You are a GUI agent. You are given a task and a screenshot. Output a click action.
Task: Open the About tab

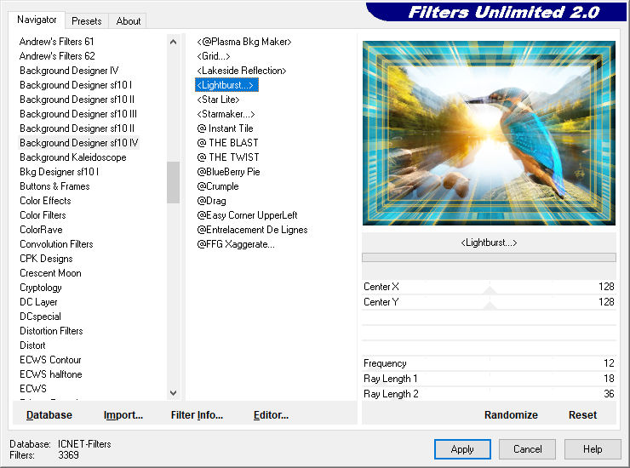pos(129,21)
